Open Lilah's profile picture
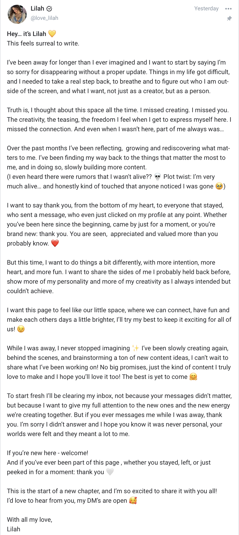 coord(17,14)
